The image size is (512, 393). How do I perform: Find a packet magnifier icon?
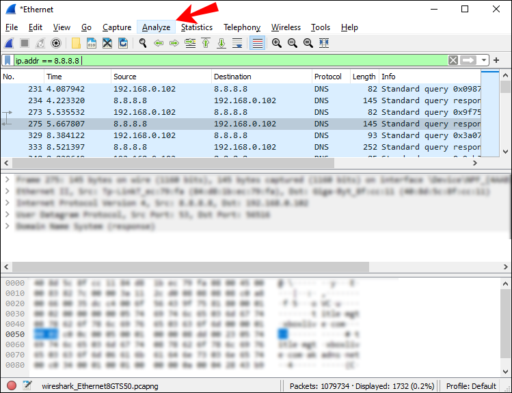(x=143, y=43)
